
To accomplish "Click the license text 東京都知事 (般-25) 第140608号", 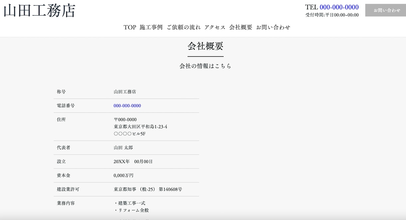I will 148,189.
